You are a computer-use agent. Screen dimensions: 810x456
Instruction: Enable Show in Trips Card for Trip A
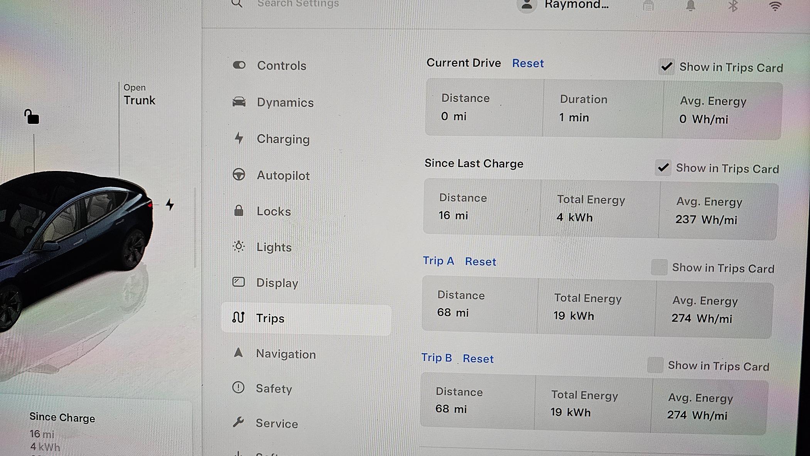(659, 267)
